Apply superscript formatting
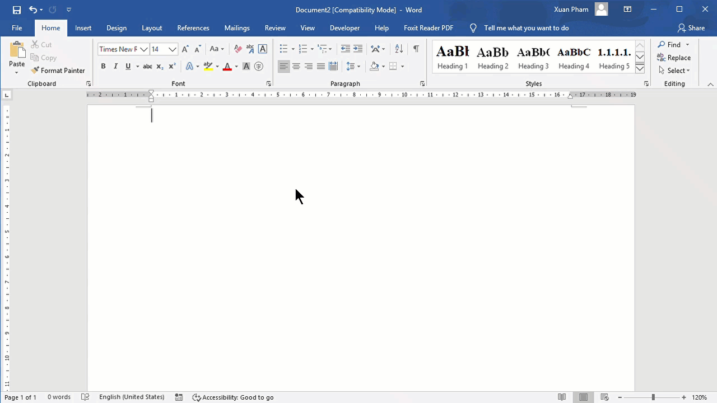 pos(171,66)
